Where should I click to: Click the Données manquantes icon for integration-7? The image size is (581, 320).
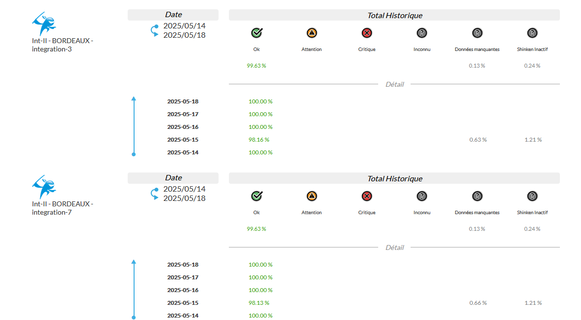pos(477,197)
